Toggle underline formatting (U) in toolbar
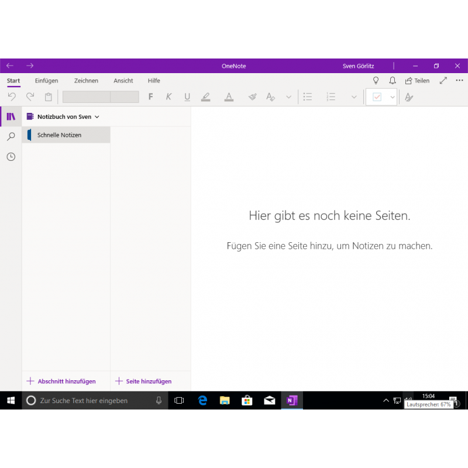 (x=187, y=97)
